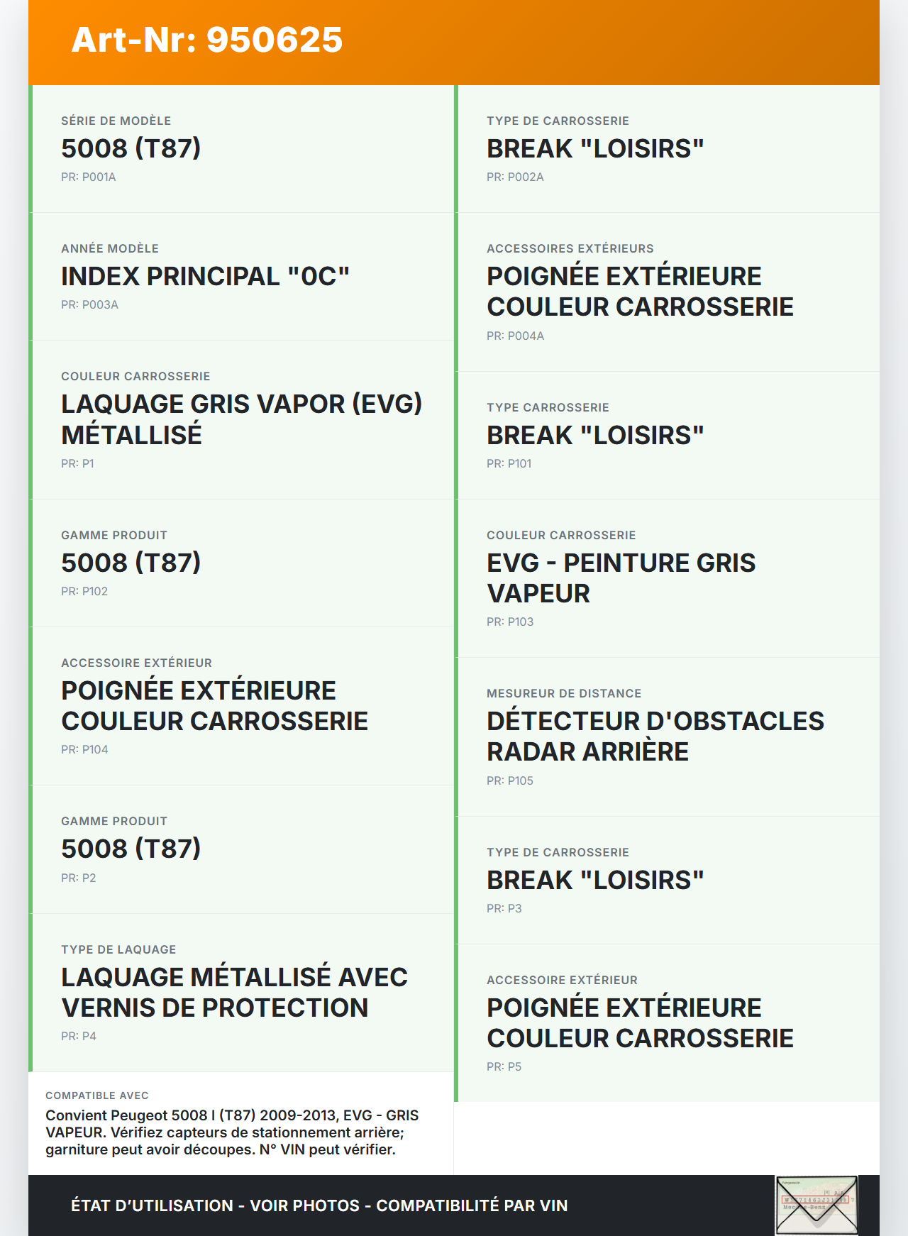Image resolution: width=908 pixels, height=1236 pixels.
Task: Select Laquage Gris Vapor (EVG) Métallisé card
Action: pyautogui.click(x=241, y=419)
